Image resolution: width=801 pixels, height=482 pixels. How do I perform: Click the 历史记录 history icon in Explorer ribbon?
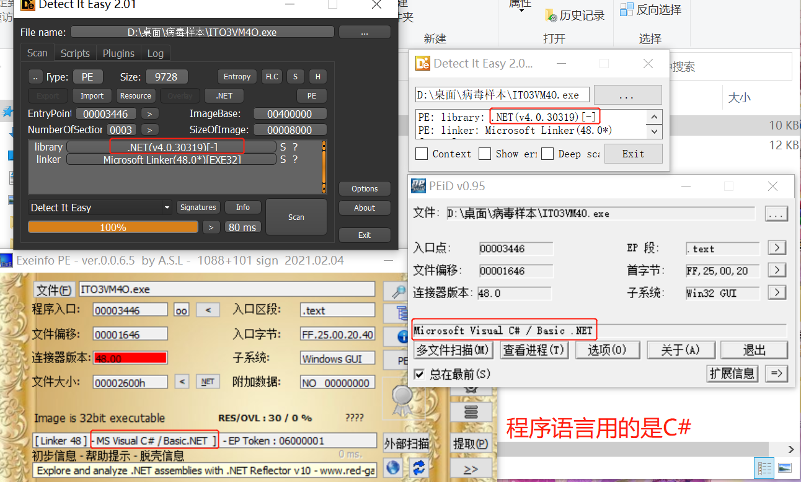551,14
